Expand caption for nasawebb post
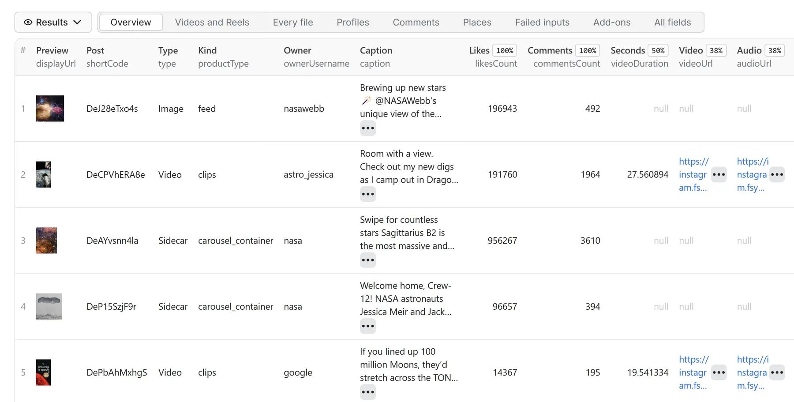 368,128
